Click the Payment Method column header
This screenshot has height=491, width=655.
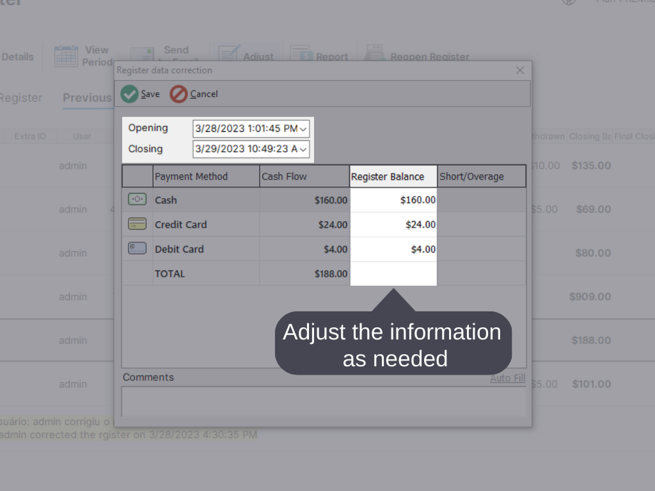click(x=205, y=176)
